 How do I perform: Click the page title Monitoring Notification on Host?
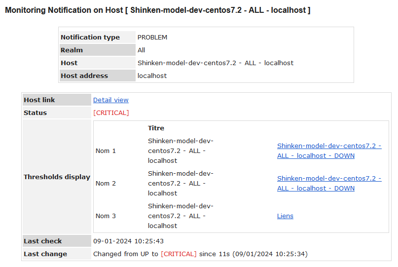tap(157, 10)
